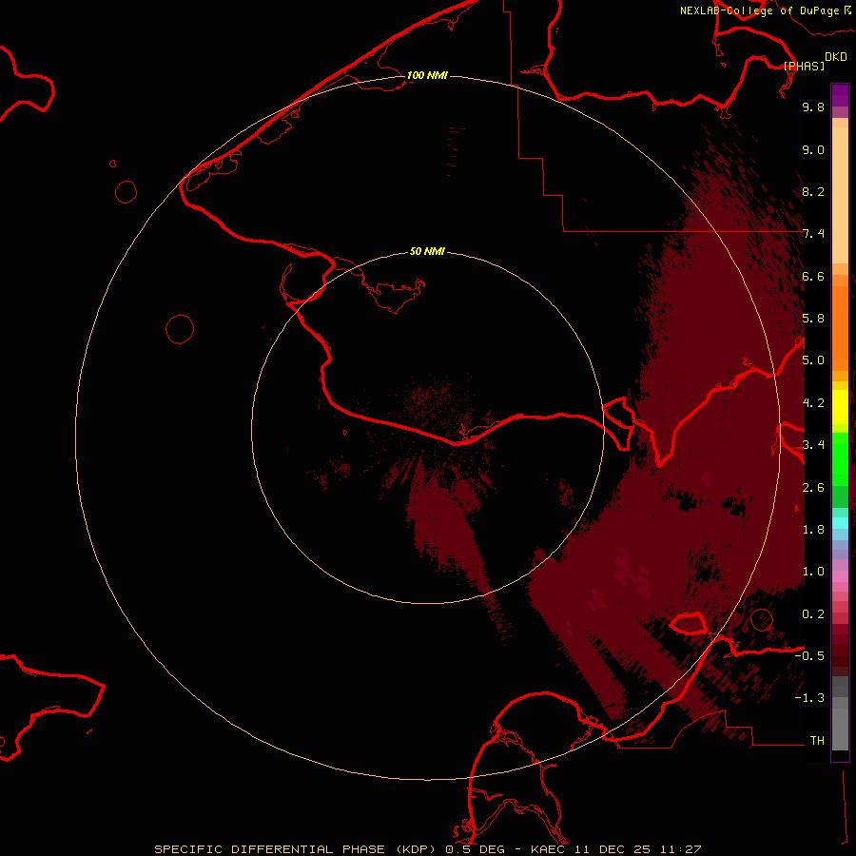Select the -1.3 value on the color scale
The width and height of the screenshot is (856, 856).
809,698
